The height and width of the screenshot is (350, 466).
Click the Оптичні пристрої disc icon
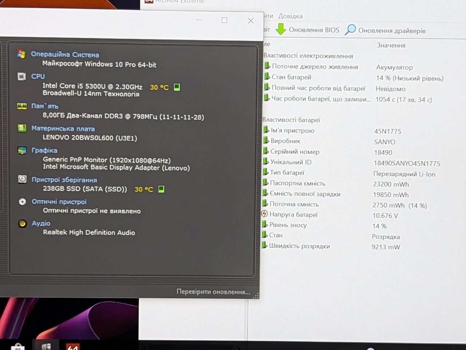[x=22, y=201]
